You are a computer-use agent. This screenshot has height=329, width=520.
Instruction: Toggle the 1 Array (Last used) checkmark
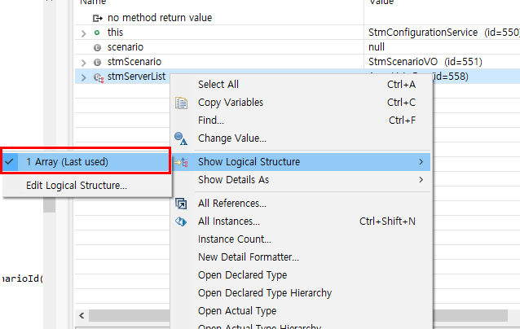[x=9, y=162]
